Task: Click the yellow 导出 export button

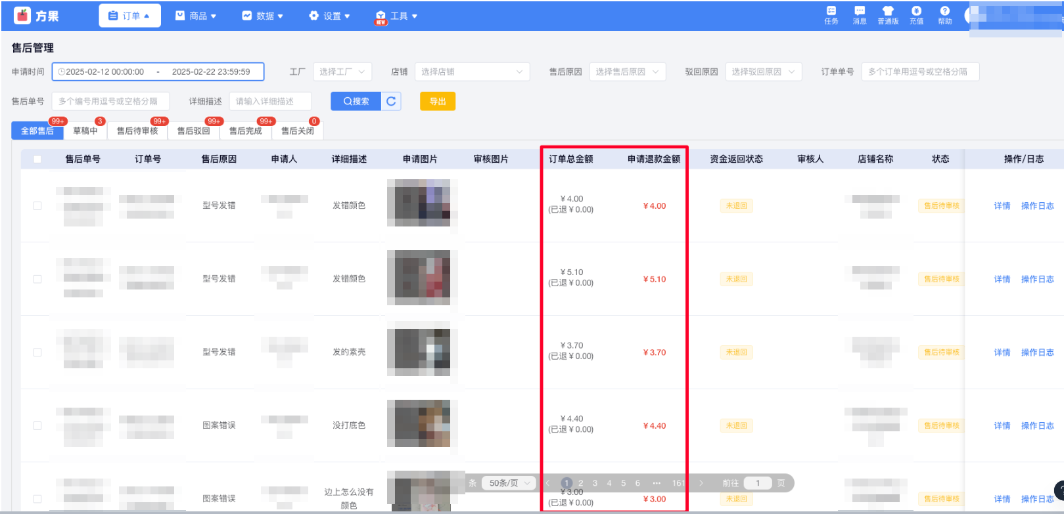Action: click(438, 101)
